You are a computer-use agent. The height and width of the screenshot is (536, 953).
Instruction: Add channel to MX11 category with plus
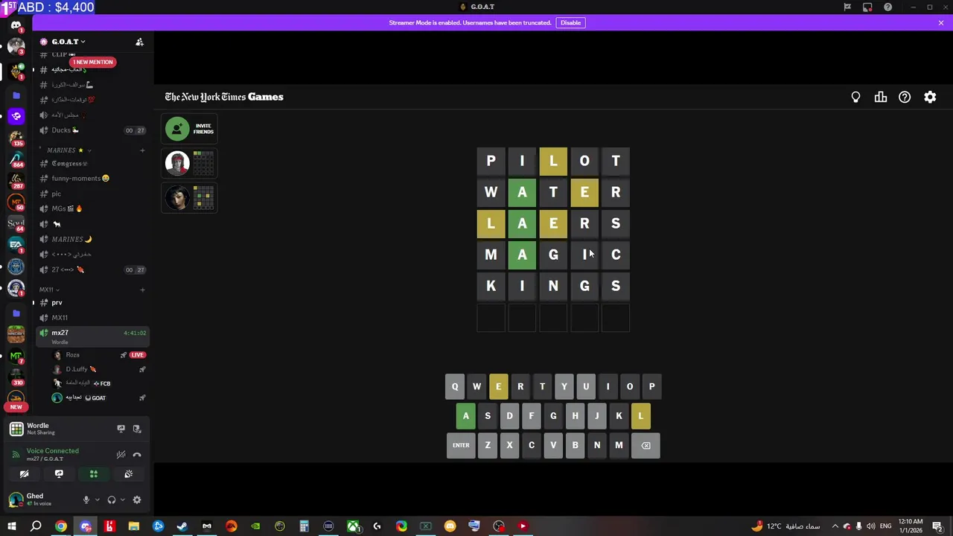click(142, 290)
